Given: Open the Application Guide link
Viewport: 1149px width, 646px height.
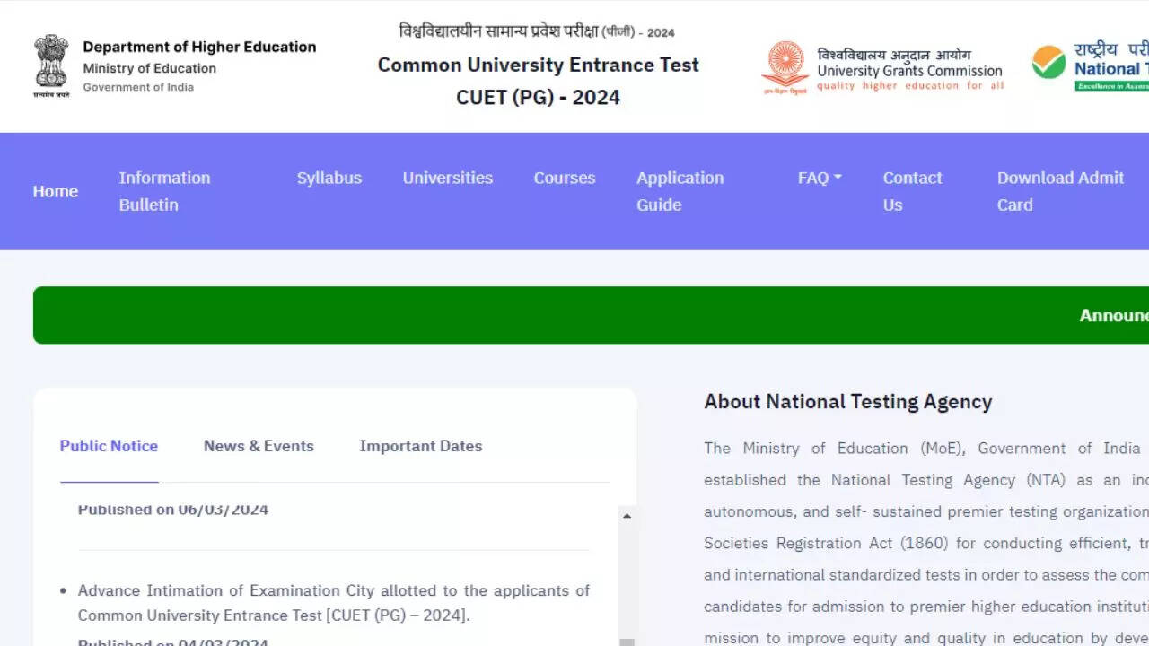Looking at the screenshot, I should [x=680, y=191].
